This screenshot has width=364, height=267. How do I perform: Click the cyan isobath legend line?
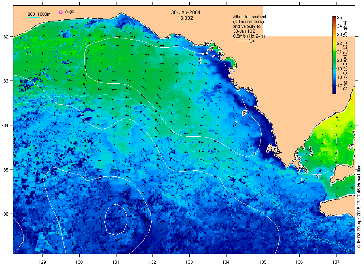click(x=34, y=17)
